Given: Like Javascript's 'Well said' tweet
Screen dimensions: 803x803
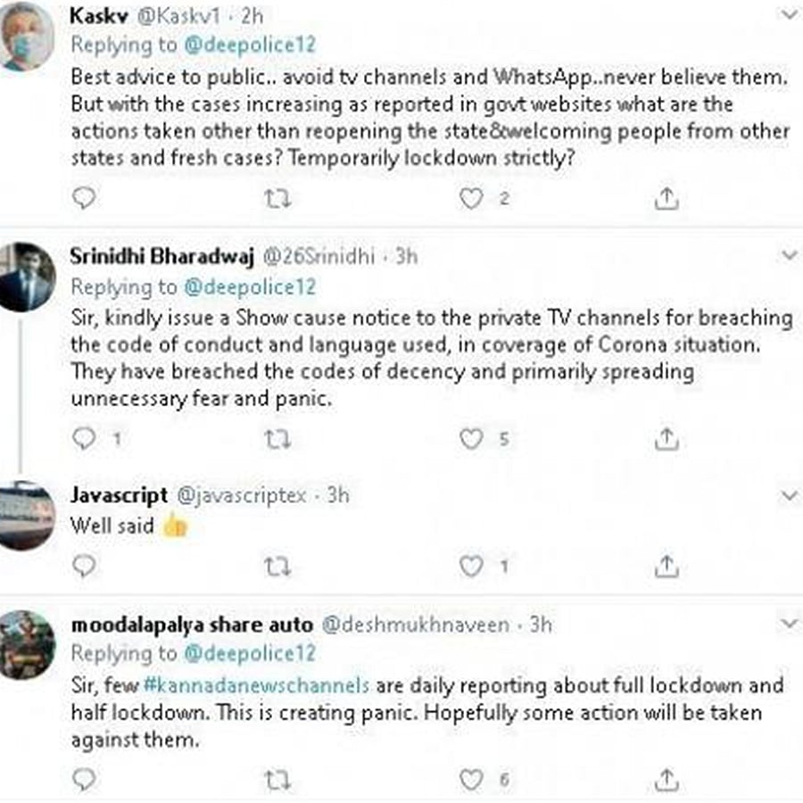Looking at the screenshot, I should 470,566.
